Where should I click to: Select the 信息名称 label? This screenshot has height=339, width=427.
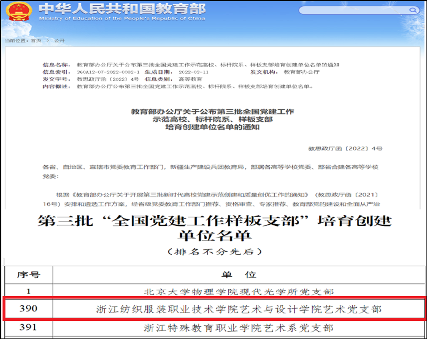56,65
